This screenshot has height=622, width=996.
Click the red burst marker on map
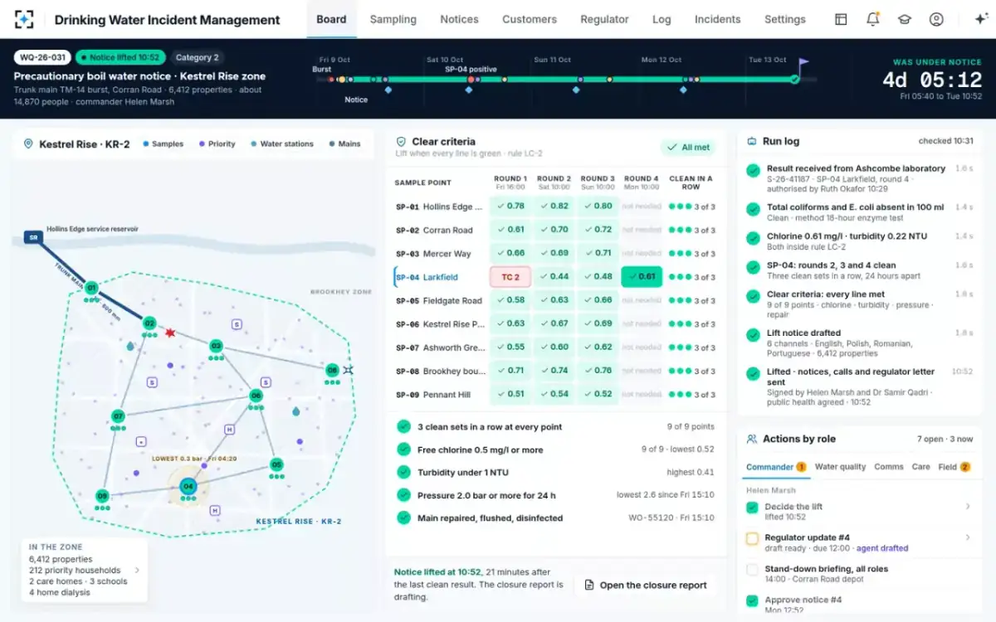(170, 333)
